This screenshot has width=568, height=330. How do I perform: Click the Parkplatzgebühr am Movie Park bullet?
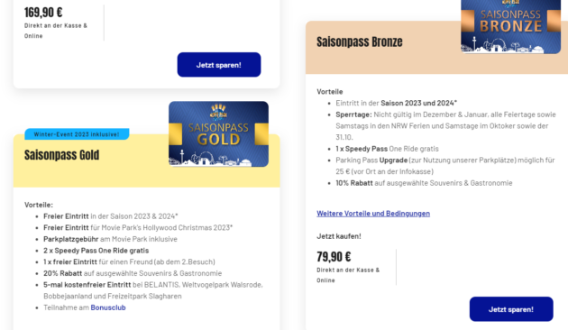click(110, 239)
